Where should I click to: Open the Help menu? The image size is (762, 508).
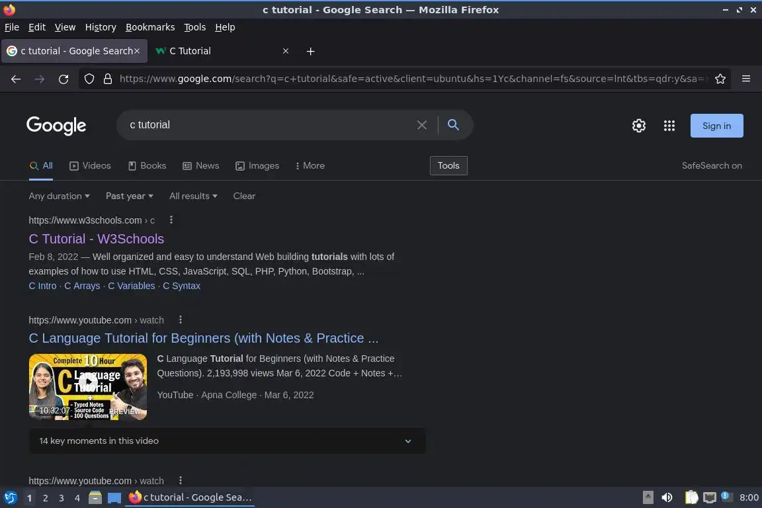tap(225, 27)
